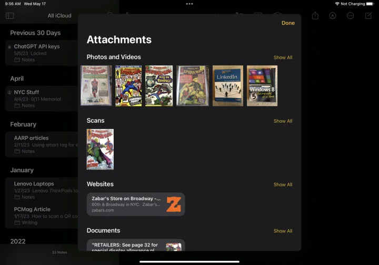Open the more options ellipsis icon
Viewport: 379px width, 265px height.
[351, 16]
